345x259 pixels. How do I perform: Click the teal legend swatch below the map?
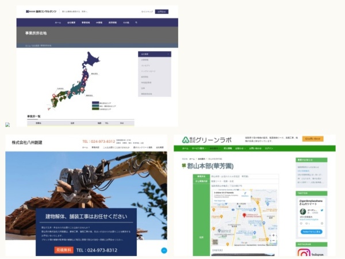coord(95,106)
